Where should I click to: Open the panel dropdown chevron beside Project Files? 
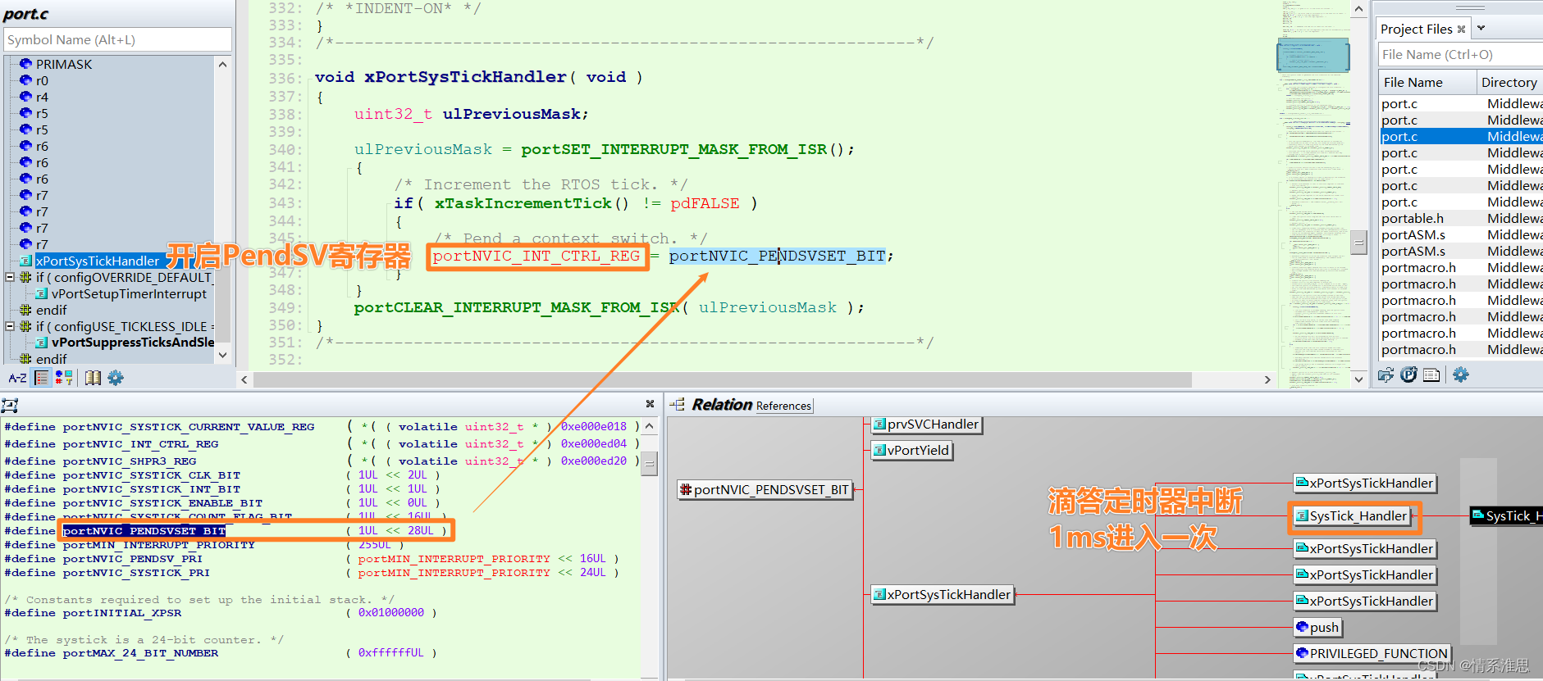[1481, 28]
